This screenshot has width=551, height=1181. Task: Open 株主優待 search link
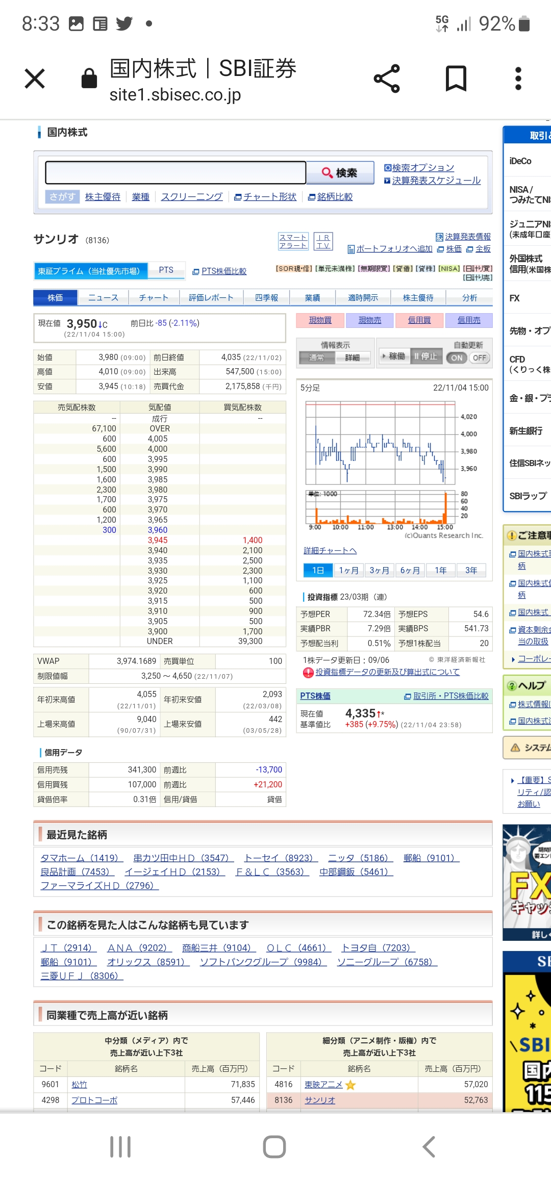coord(103,197)
